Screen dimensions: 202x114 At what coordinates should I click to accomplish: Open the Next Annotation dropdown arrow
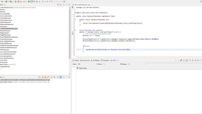(45, 2)
